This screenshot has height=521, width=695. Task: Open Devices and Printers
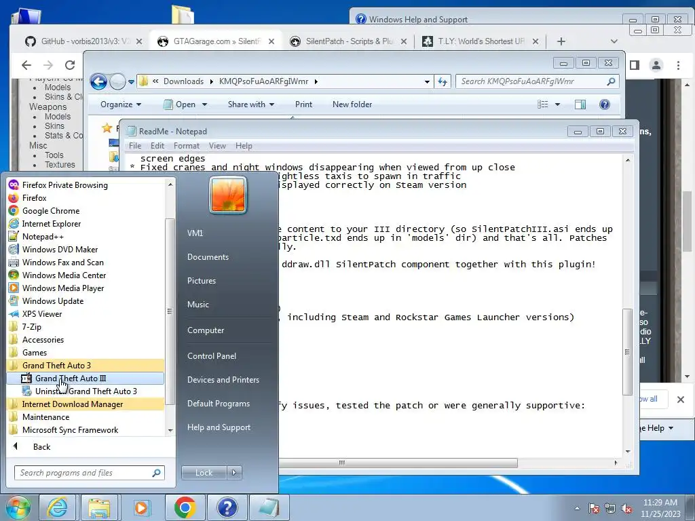(x=223, y=380)
